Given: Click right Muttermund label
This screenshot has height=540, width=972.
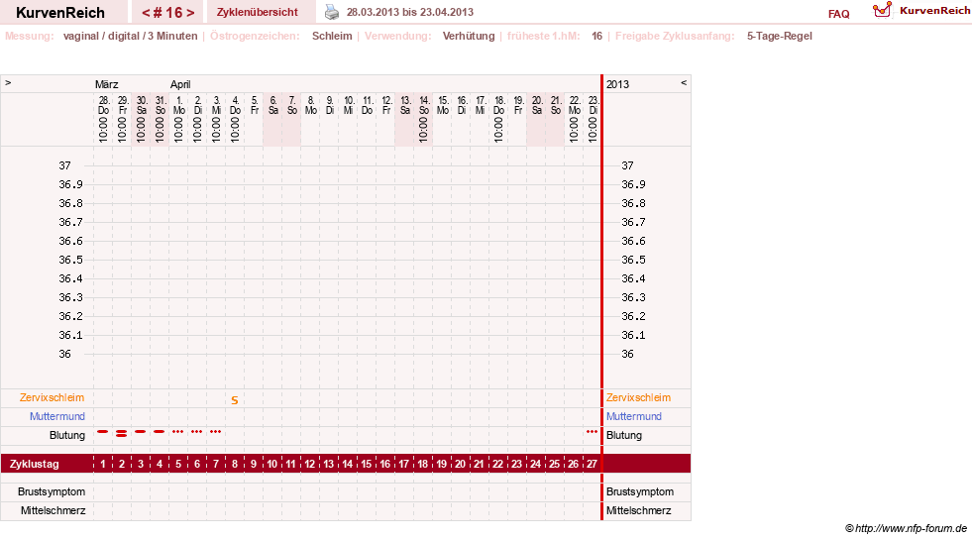Looking at the screenshot, I should point(633,416).
